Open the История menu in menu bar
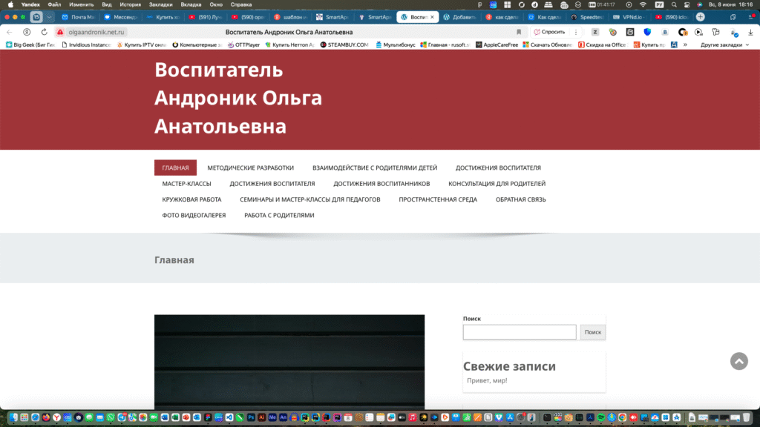 [130, 4]
